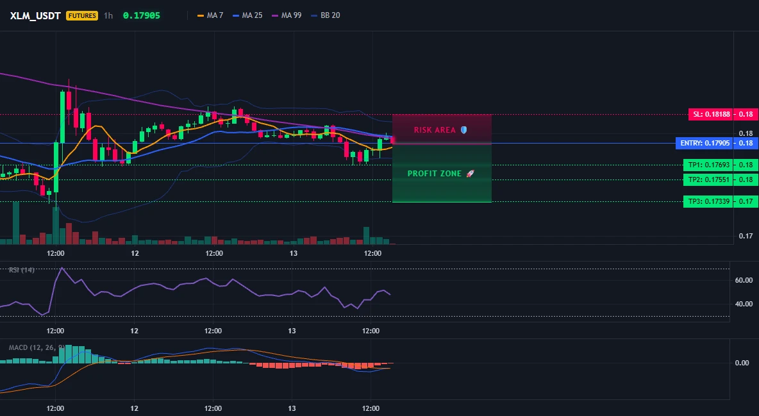759x416 pixels.
Task: Click the 12 date marker under RSI panel
Action: coord(134,331)
